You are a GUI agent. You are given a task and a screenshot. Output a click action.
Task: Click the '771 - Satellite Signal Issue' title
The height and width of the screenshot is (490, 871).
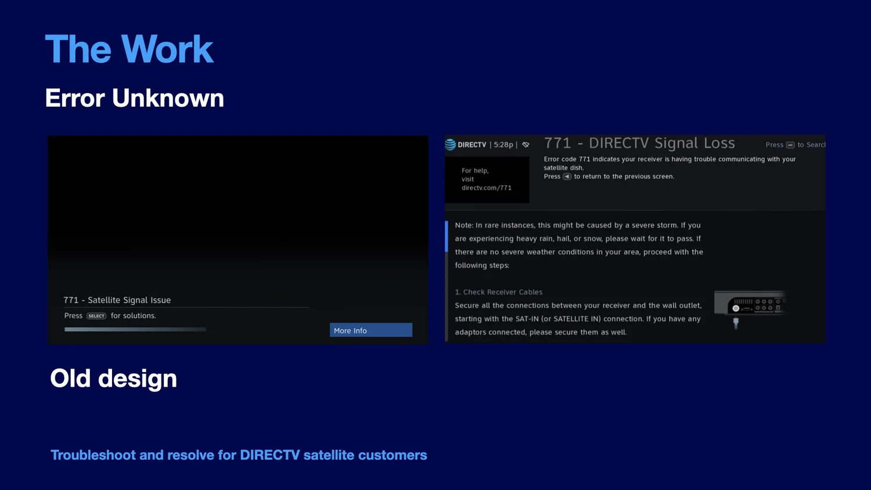click(117, 300)
